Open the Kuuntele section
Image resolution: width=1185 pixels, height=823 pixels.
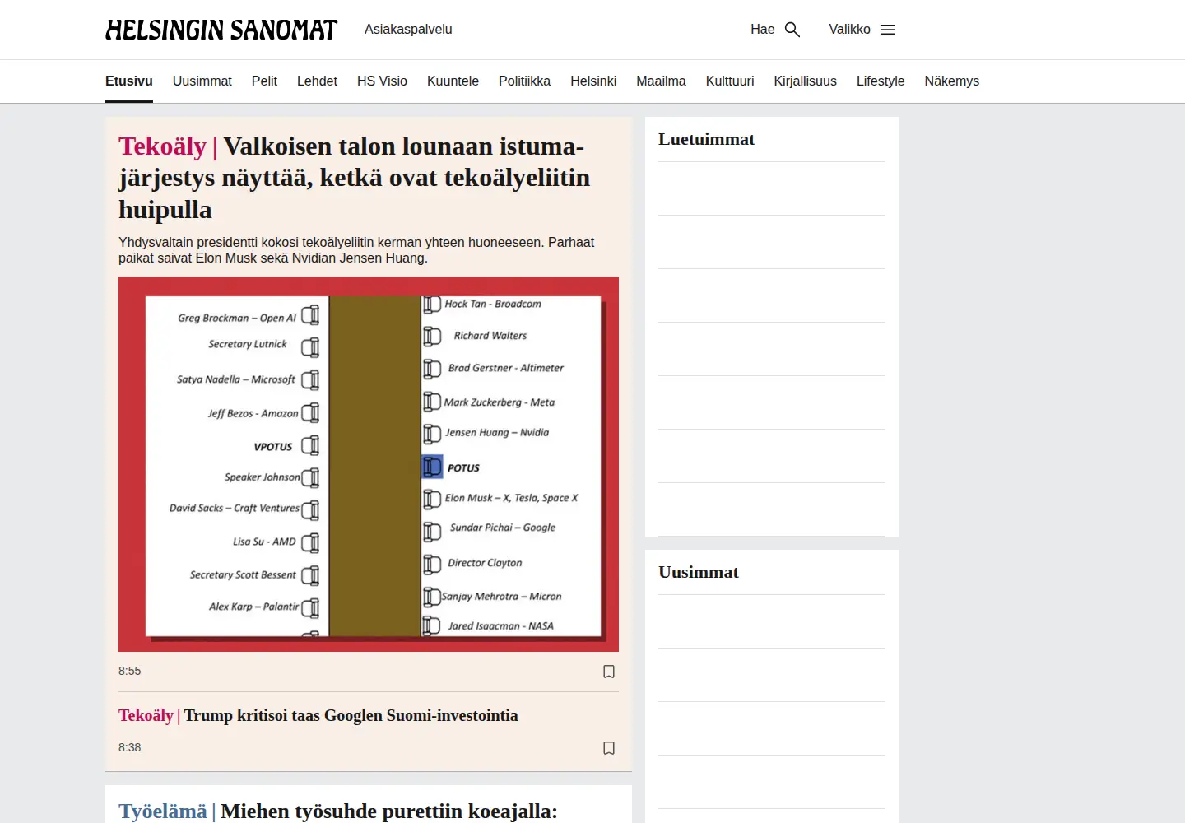(453, 81)
